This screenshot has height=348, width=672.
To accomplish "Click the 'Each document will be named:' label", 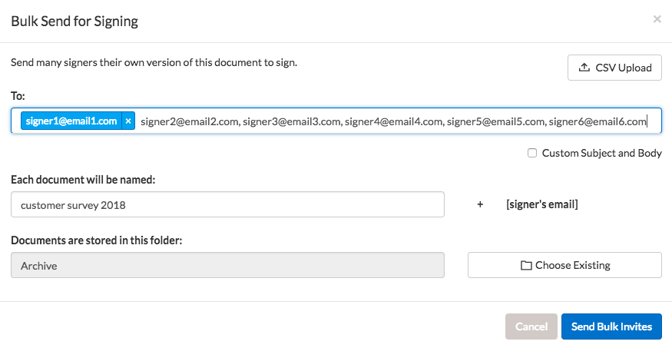I will pyautogui.click(x=83, y=179).
